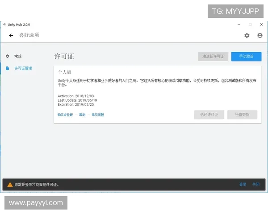Click 登录 in the notification bar

(243, 184)
